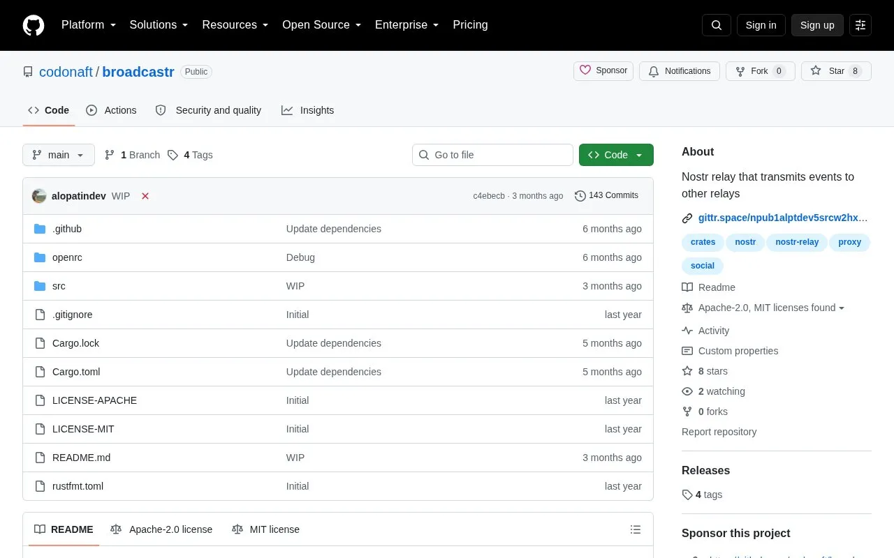Open the c4ebecb commit hash
The width and height of the screenshot is (894, 558).
click(x=489, y=196)
